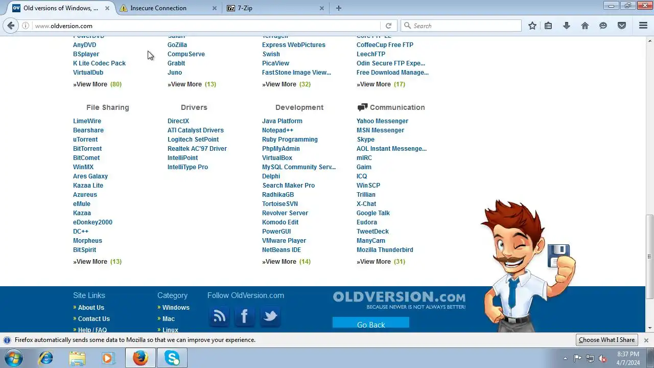The image size is (654, 368).
Task: Open the Yahoo Messenger link
Action: 382,121
